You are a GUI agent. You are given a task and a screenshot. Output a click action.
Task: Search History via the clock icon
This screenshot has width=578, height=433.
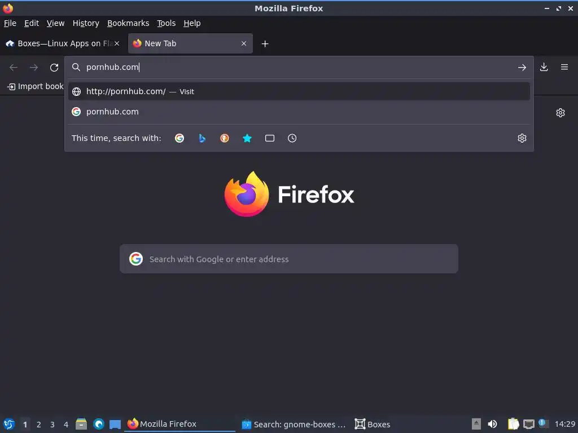tap(292, 138)
